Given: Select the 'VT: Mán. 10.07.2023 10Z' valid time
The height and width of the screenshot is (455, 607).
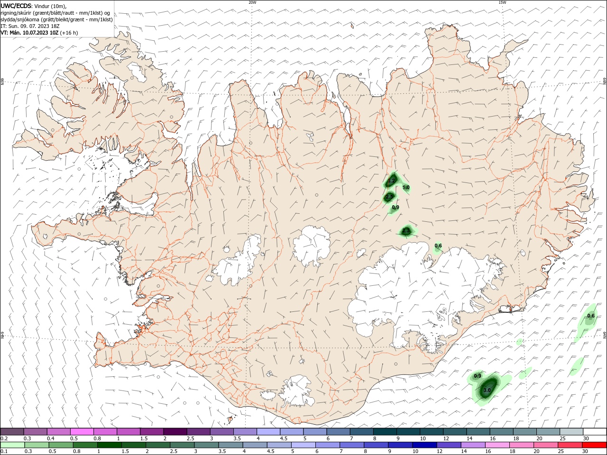Looking at the screenshot, I should point(30,33).
